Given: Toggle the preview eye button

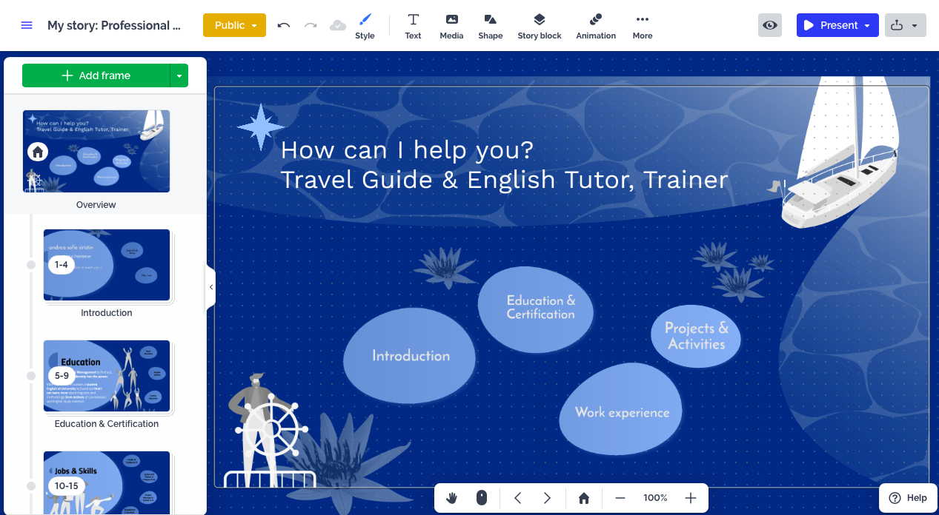Looking at the screenshot, I should 770,25.
